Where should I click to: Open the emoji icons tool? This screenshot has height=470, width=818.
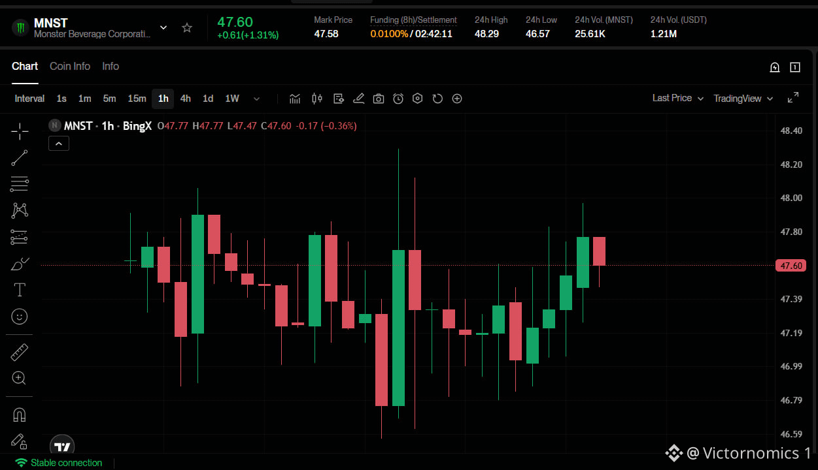20,317
